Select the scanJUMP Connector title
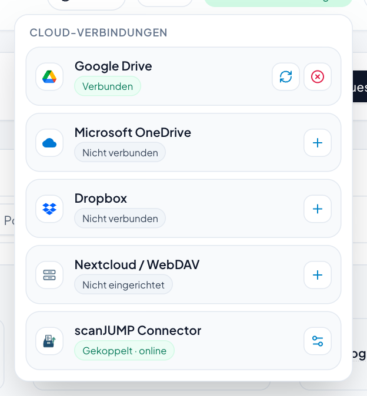Image resolution: width=367 pixels, height=396 pixels. (x=138, y=331)
